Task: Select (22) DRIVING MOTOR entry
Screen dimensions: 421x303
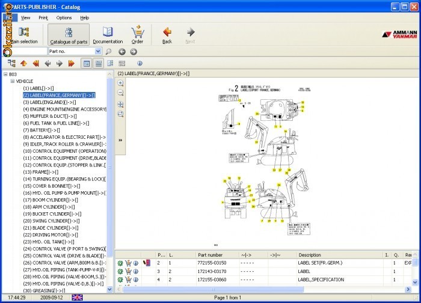Action: tap(51, 235)
